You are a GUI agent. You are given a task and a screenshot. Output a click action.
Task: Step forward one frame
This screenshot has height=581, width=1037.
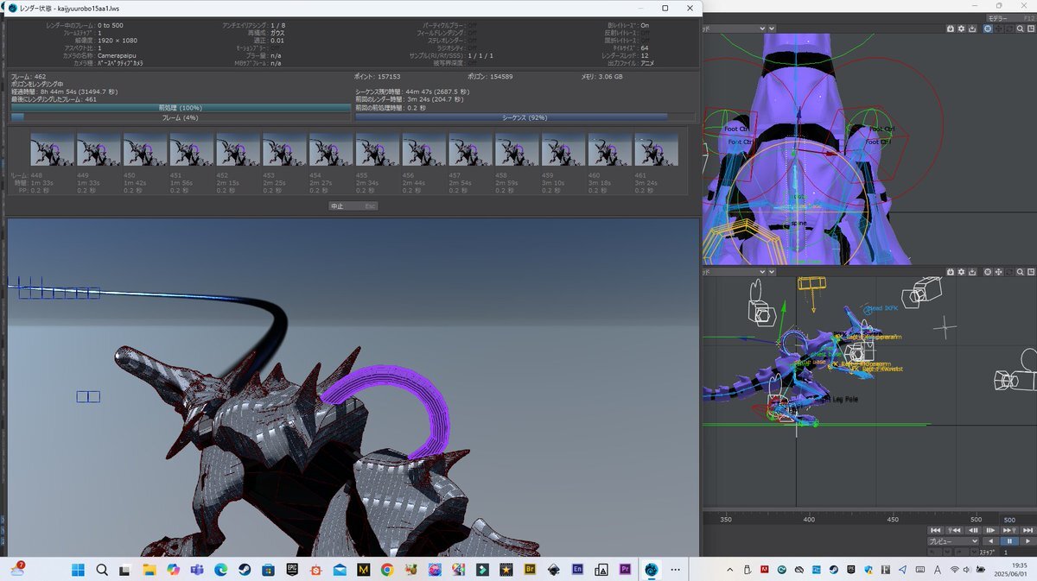tap(990, 530)
